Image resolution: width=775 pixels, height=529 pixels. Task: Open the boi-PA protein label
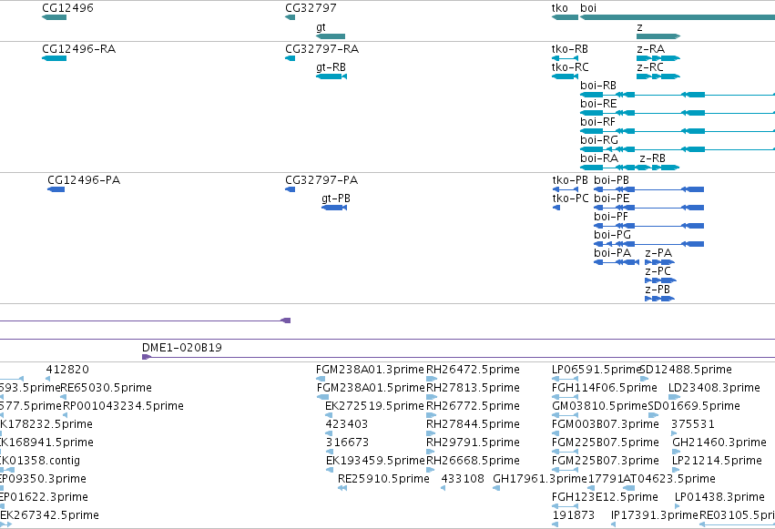(x=612, y=253)
